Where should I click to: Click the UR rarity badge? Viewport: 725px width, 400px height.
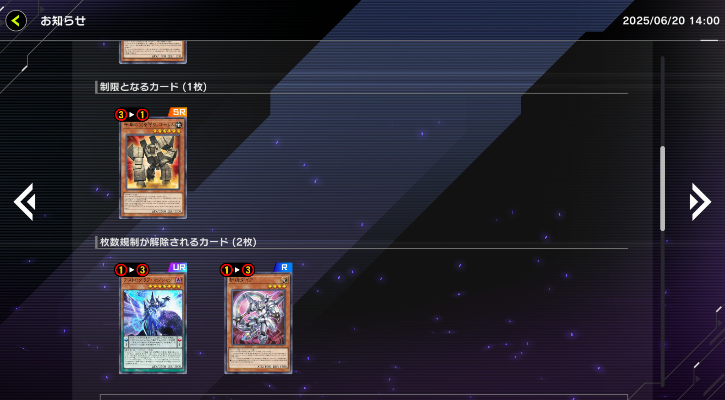[178, 267]
